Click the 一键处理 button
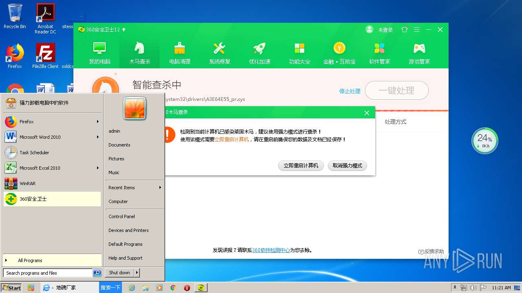 click(397, 90)
